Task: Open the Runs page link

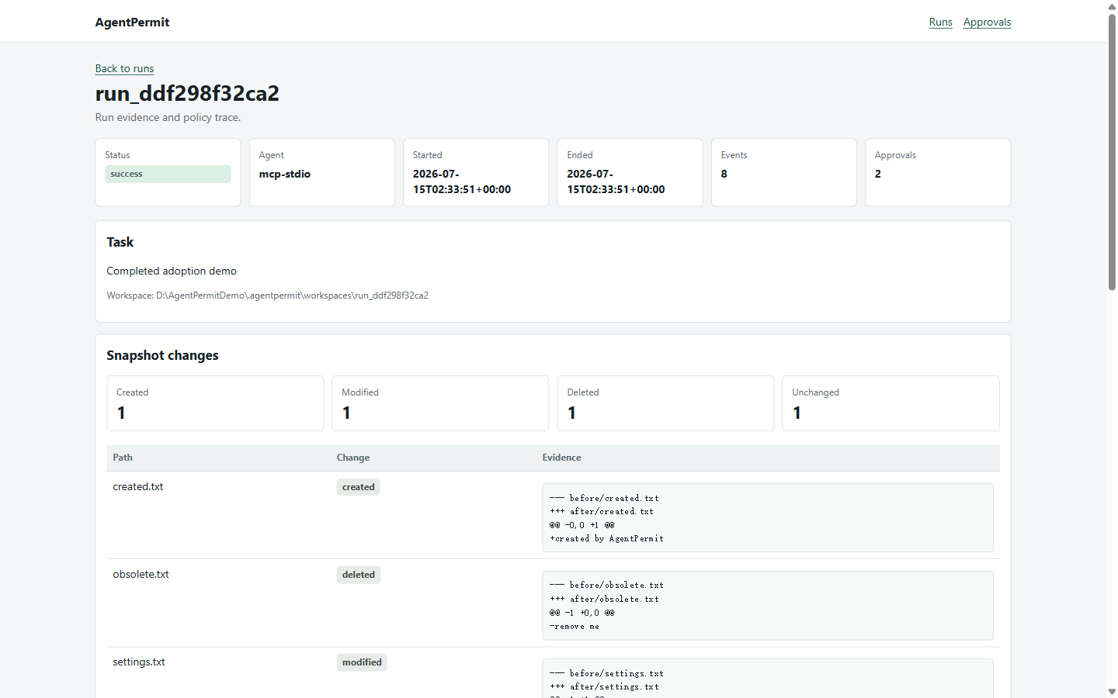Action: tap(940, 22)
